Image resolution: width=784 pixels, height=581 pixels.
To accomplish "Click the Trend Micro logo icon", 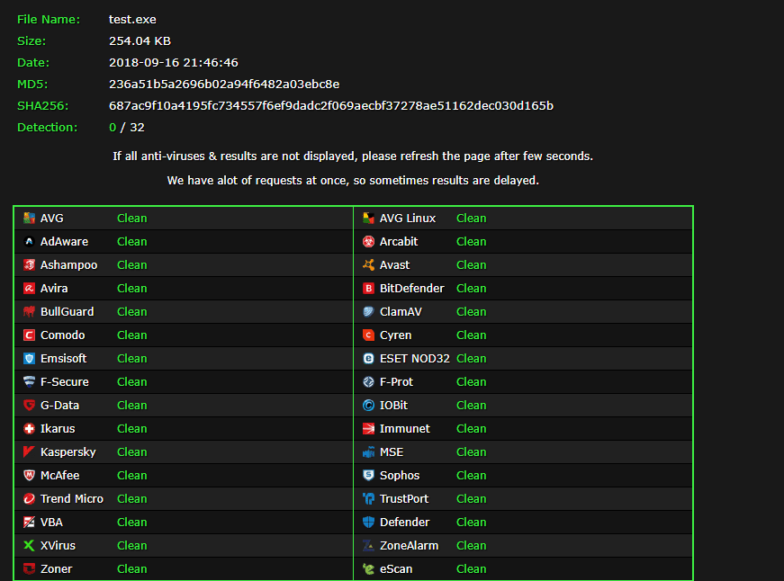I will [x=30, y=498].
